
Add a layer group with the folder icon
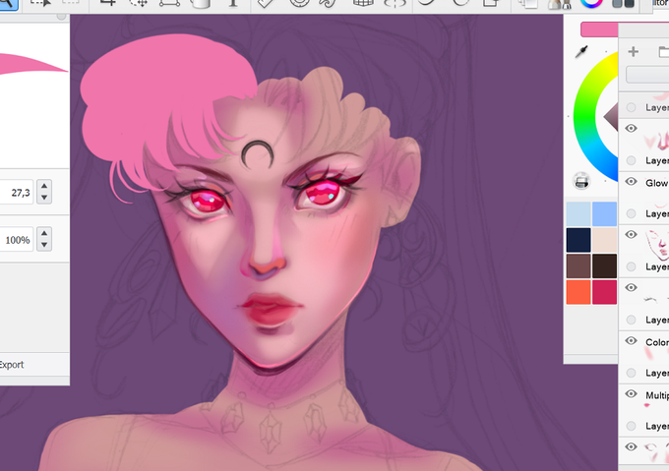click(664, 51)
